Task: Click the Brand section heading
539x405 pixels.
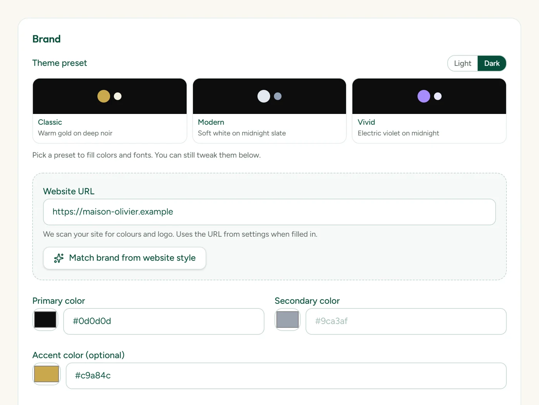Action: 47,39
